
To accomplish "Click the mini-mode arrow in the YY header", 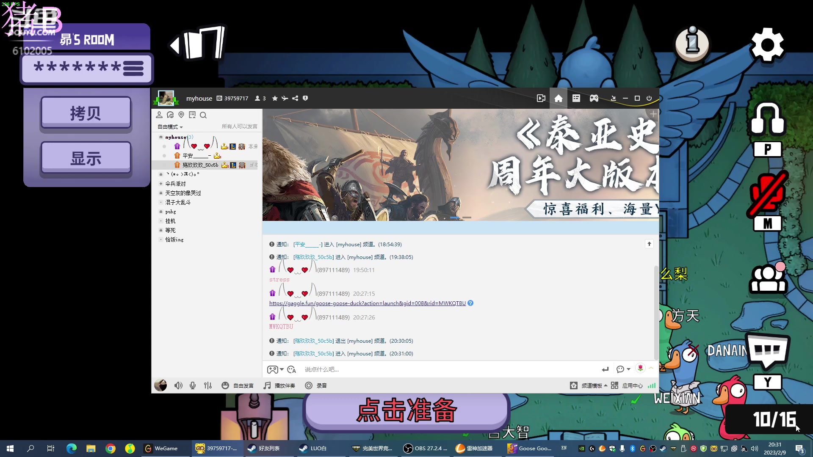I will [613, 98].
